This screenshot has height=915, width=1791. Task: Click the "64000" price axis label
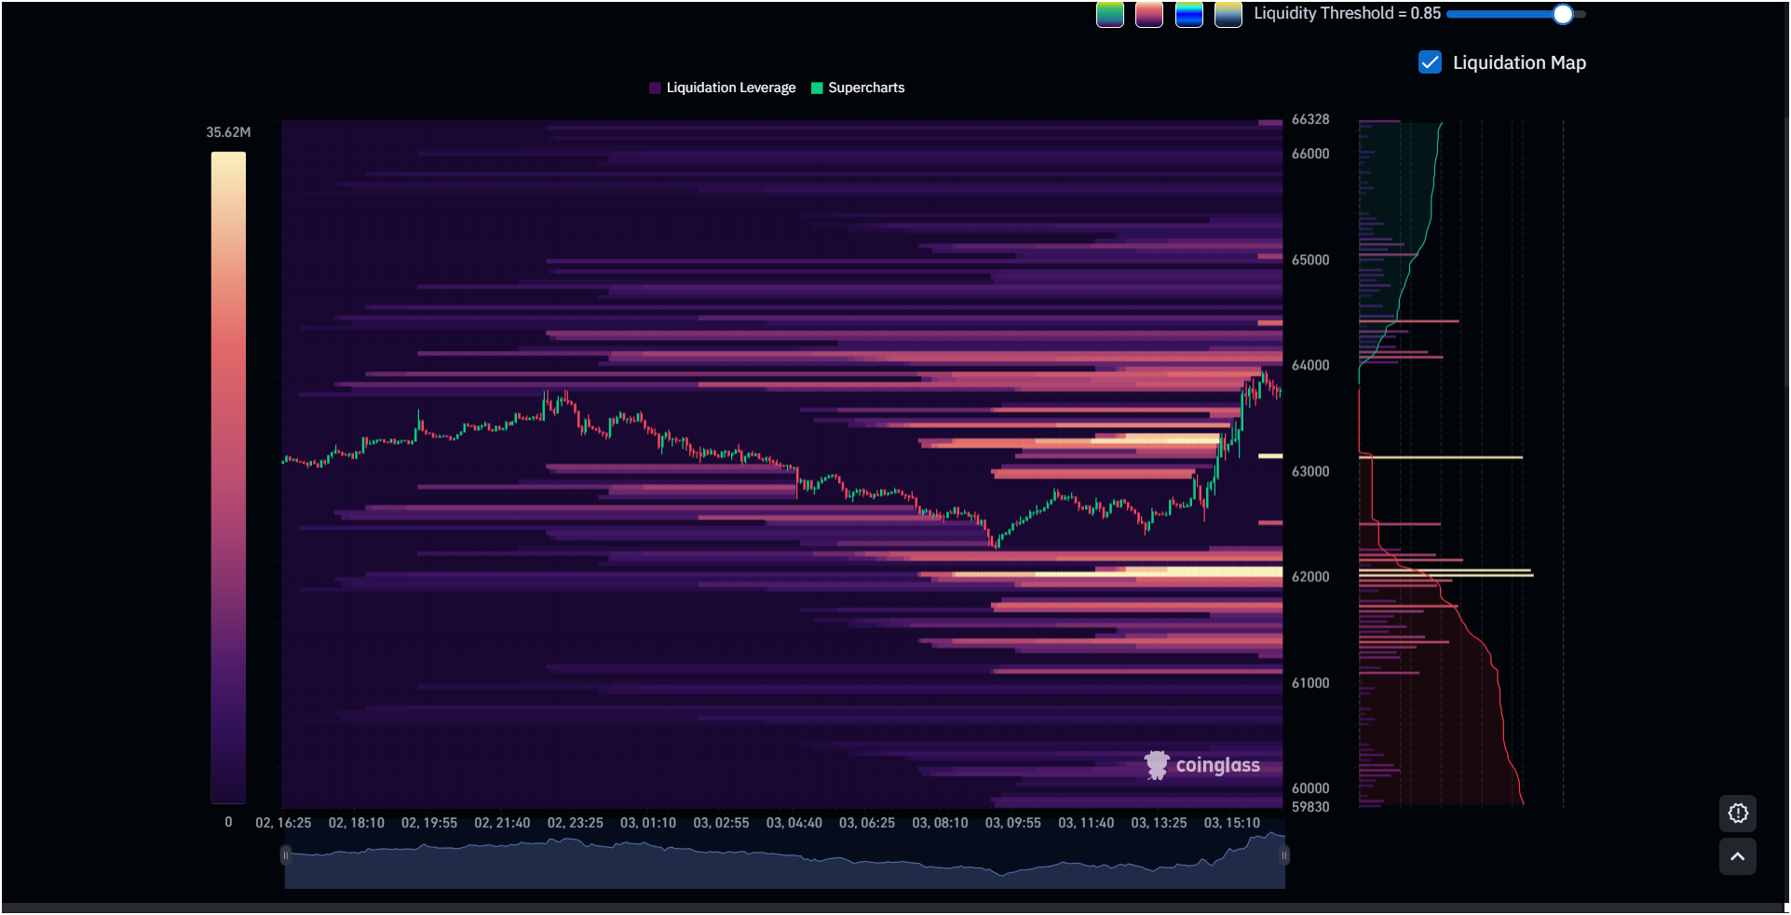click(x=1310, y=365)
